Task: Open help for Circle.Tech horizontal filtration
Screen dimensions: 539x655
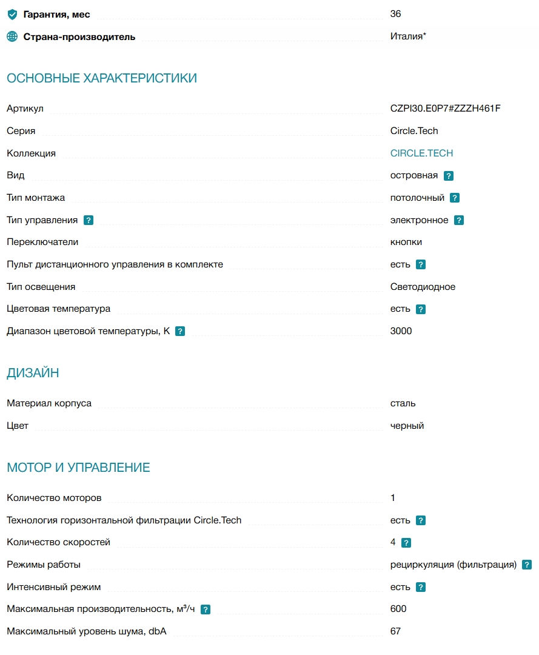Action: coord(421,520)
